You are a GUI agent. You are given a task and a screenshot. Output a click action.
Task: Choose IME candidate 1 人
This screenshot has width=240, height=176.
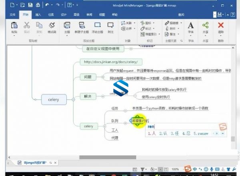(152, 134)
